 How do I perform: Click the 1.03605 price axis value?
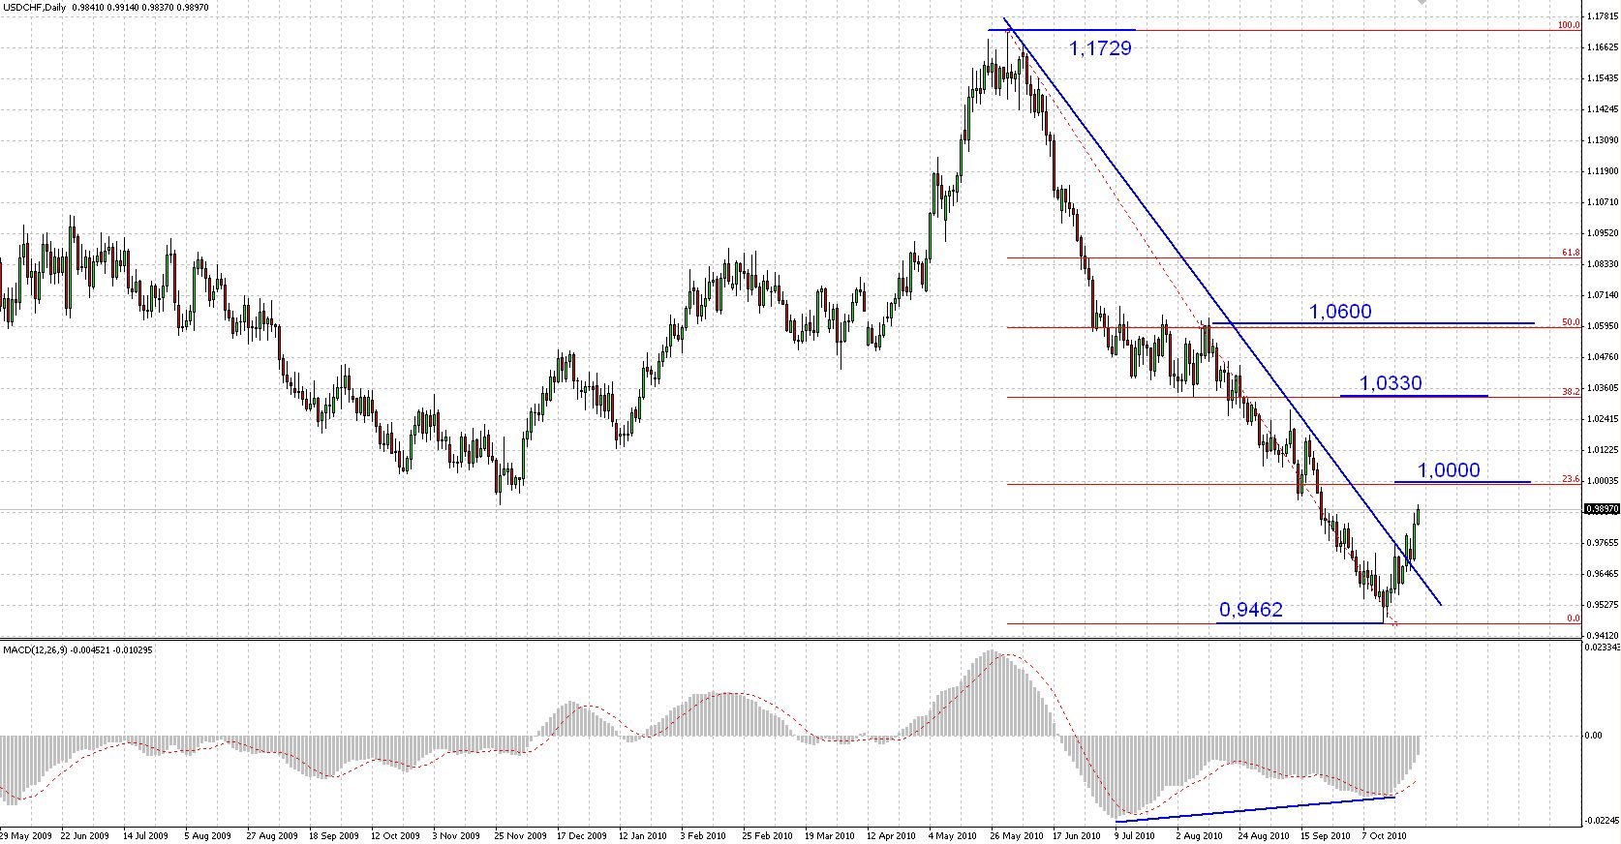(1603, 387)
